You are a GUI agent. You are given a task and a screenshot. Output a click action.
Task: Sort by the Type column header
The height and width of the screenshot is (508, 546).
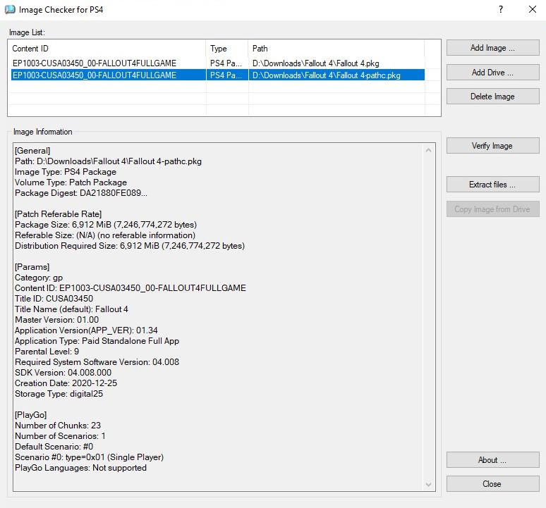click(227, 49)
